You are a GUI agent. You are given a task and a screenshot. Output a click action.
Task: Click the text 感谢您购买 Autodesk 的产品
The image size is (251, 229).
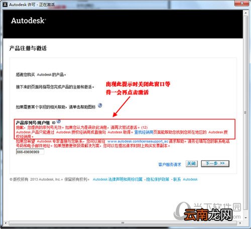[x=41, y=75]
